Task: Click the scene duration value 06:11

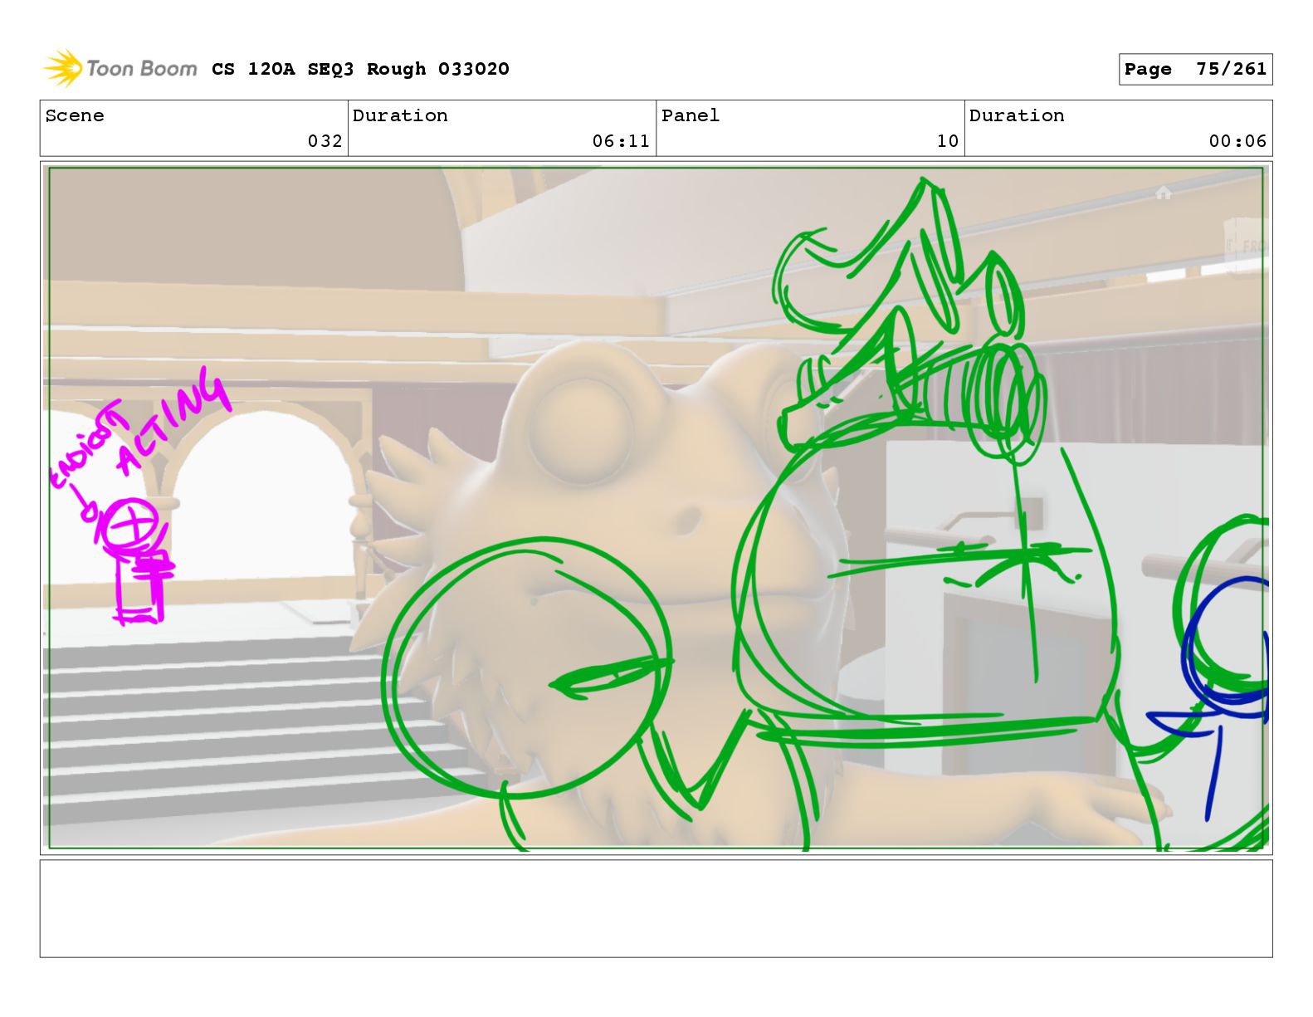Action: [x=621, y=141]
